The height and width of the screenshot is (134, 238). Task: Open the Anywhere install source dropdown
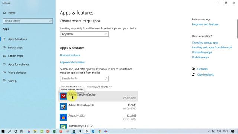click(x=84, y=34)
